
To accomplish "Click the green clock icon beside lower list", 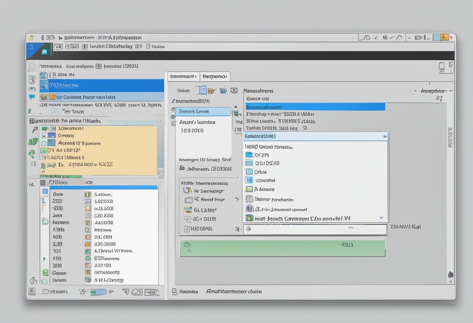I will pyautogui.click(x=45, y=222).
